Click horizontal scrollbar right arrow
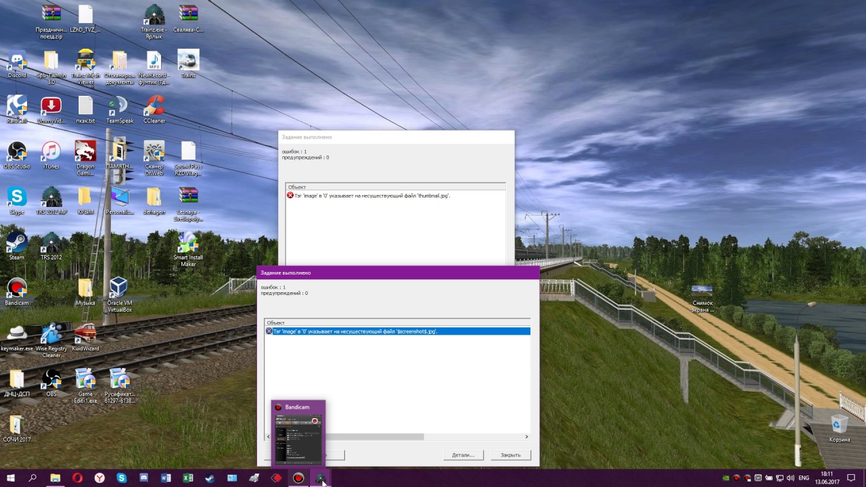866x487 pixels. click(x=526, y=437)
